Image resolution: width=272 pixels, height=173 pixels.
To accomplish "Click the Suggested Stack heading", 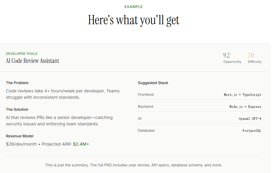I will (153, 83).
